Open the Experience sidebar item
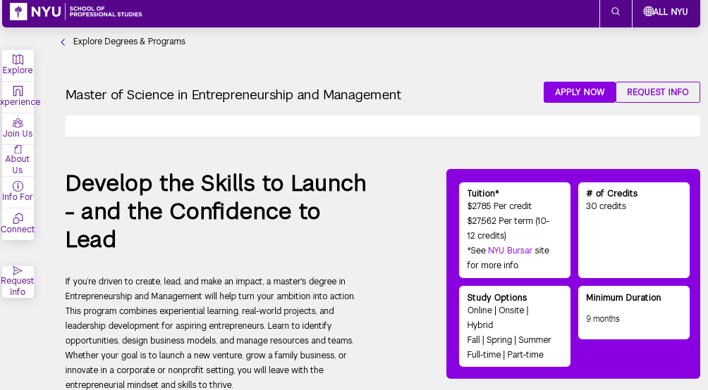 point(18,97)
